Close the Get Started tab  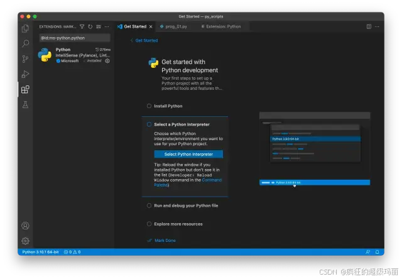click(x=151, y=26)
